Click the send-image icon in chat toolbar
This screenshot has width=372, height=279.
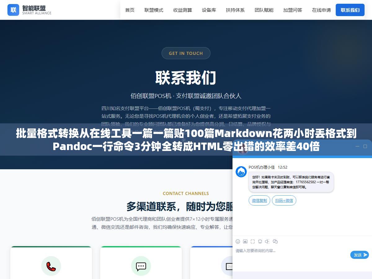(x=245, y=241)
